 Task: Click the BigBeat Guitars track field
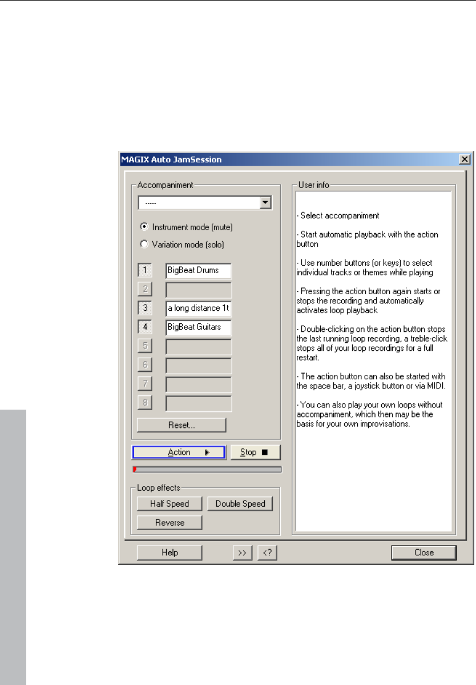coord(199,327)
